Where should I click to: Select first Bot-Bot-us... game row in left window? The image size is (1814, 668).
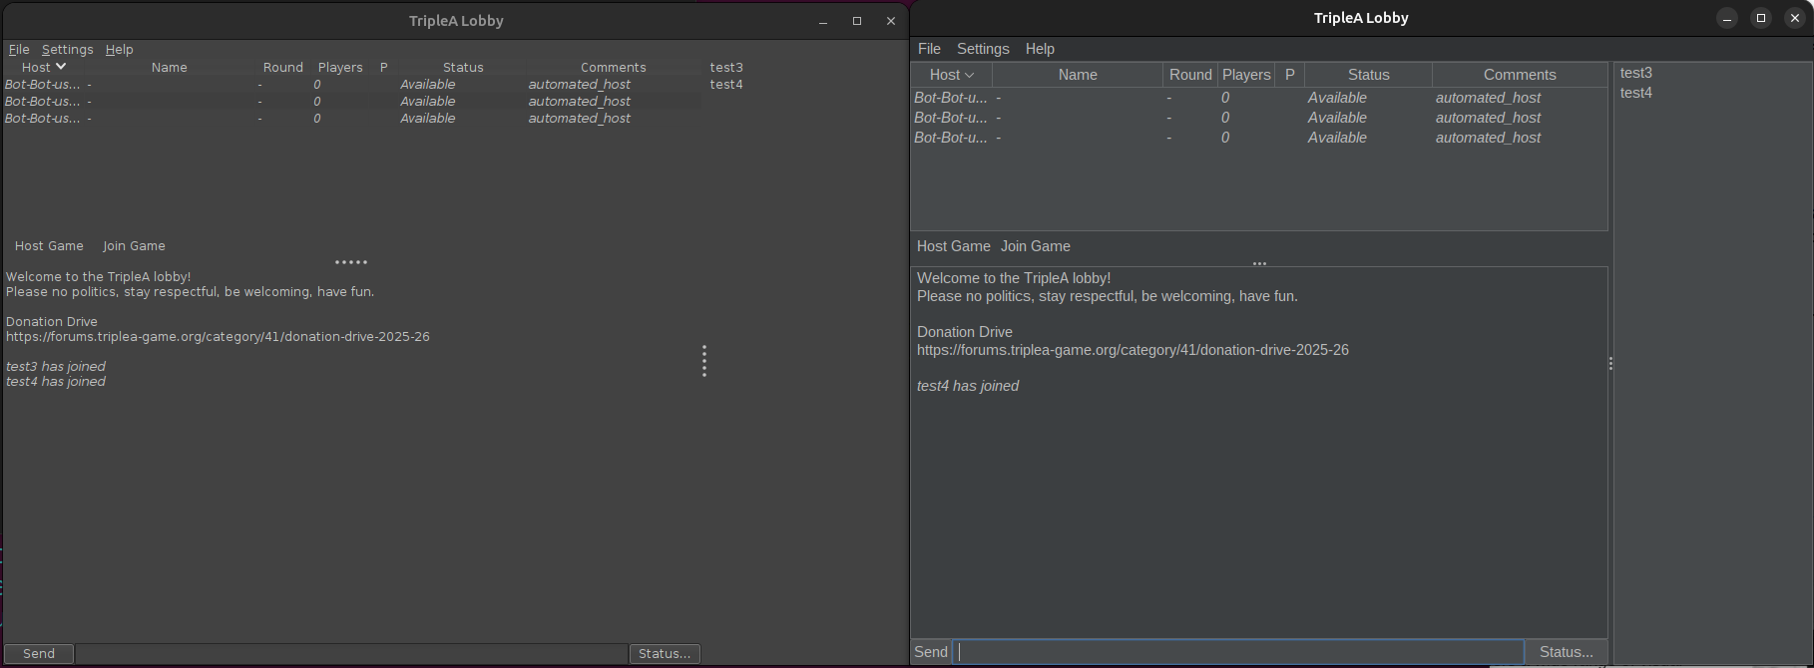click(352, 85)
